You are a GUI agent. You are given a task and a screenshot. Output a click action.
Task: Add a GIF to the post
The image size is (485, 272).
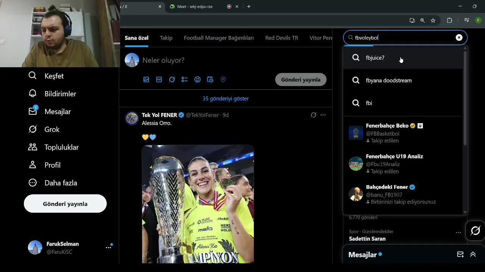(159, 79)
